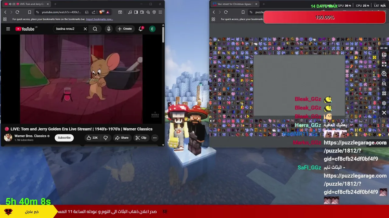Image resolution: width=389 pixels, height=218 pixels.
Task: Reload the YouTube page
Action: [17, 12]
